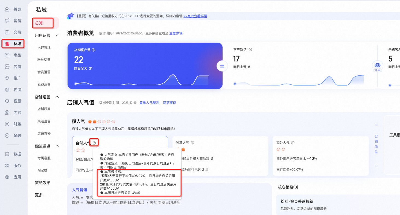The height and width of the screenshot is (215, 400).
Task: Click the 并集 union circle icon
Action: coord(378,66)
